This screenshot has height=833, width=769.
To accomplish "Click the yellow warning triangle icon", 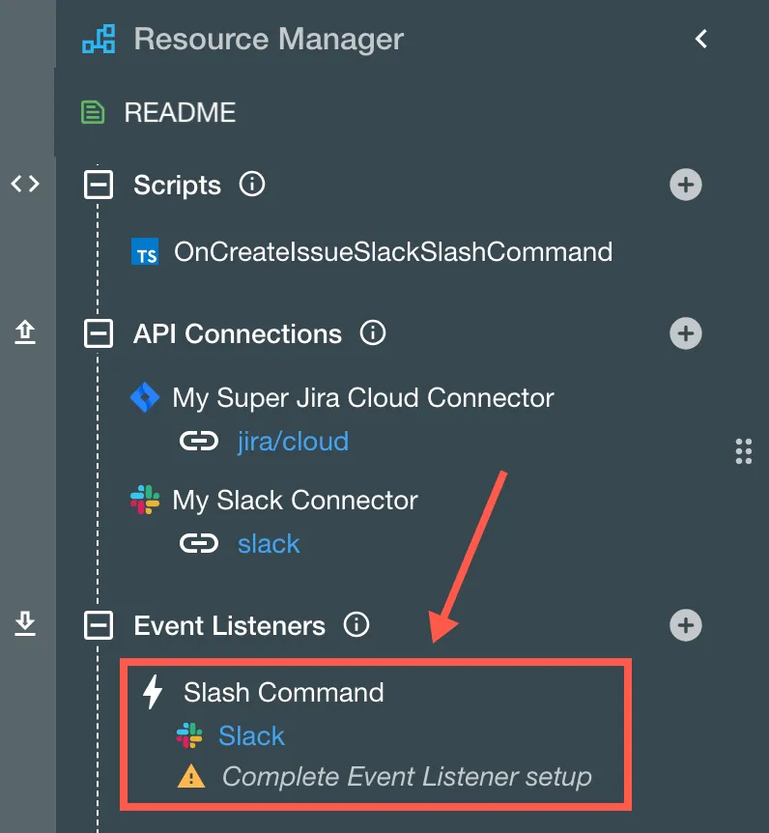I will (x=191, y=776).
